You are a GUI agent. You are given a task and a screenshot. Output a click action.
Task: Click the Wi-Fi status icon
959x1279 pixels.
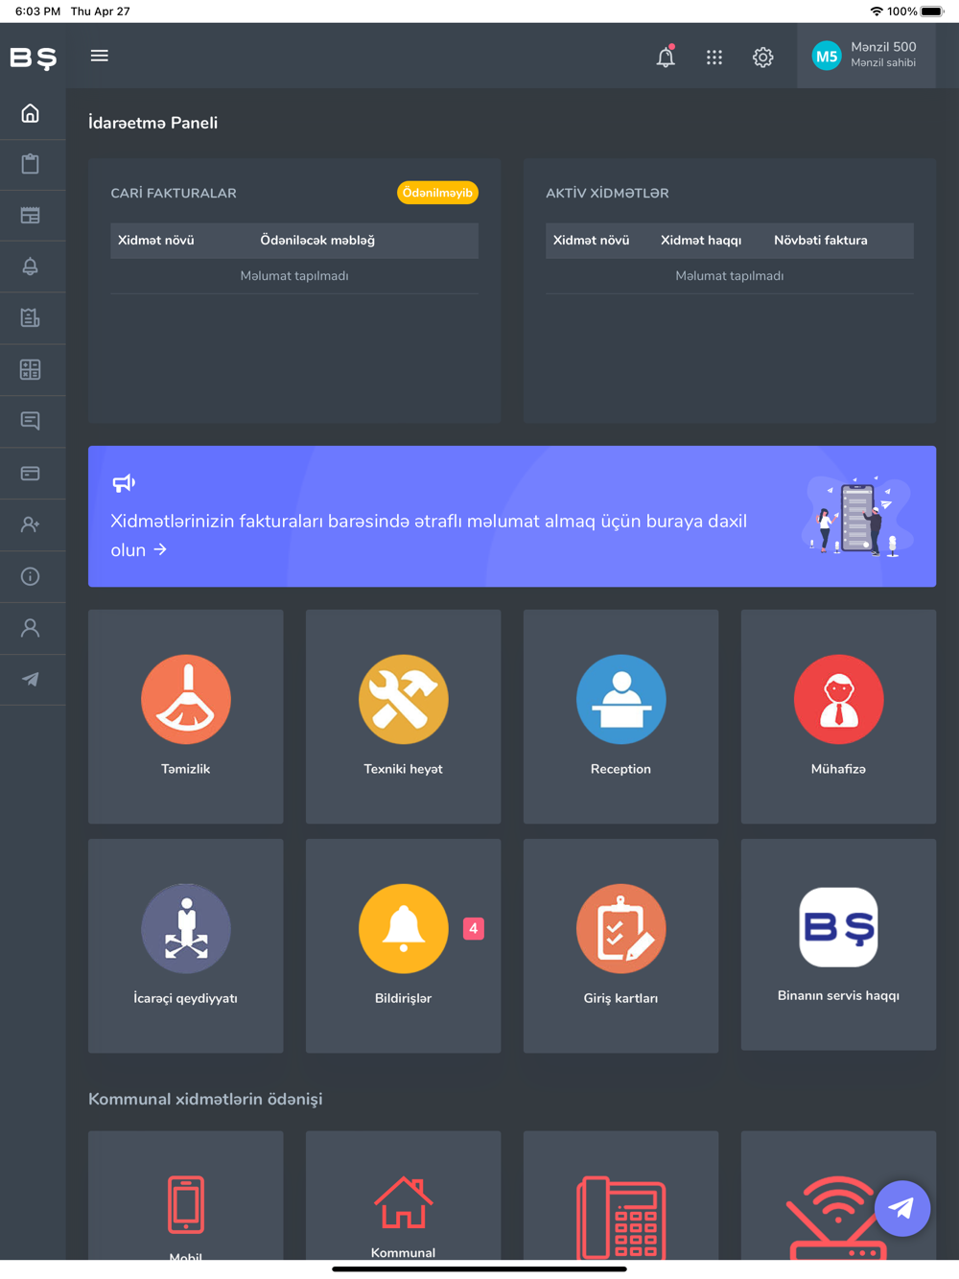(877, 12)
